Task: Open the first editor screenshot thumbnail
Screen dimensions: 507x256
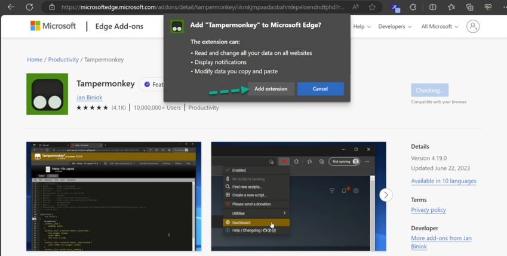Action: coord(114,196)
